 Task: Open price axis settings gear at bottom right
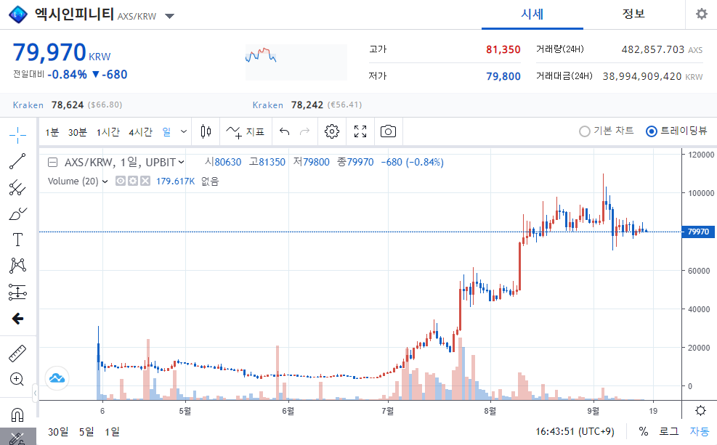tap(700, 410)
